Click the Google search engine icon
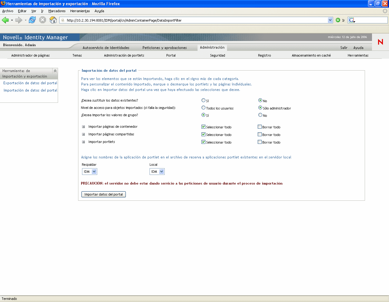Viewport: 389px width, 302px height. (x=352, y=20)
